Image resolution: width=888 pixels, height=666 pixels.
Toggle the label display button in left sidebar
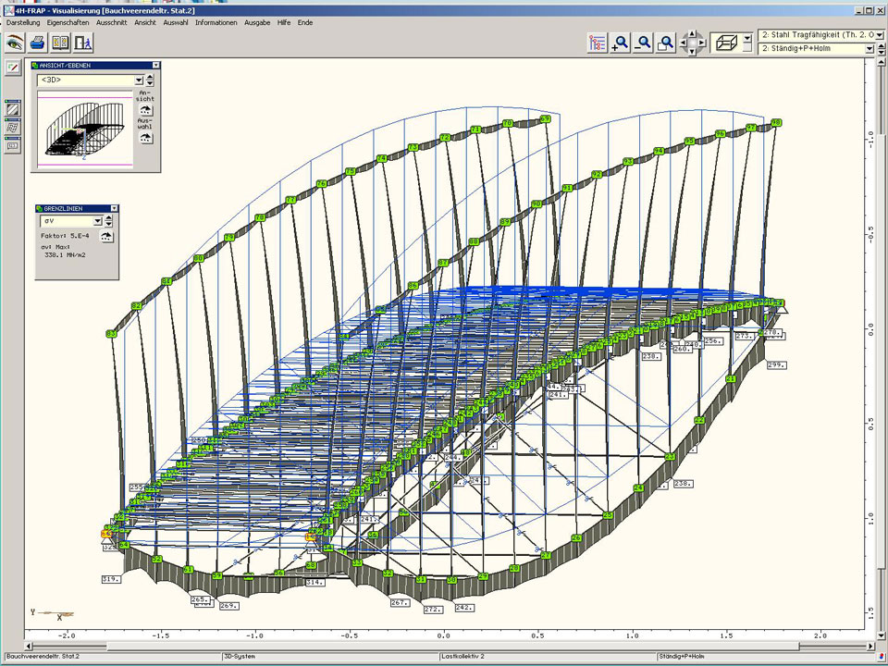pyautogui.click(x=13, y=145)
